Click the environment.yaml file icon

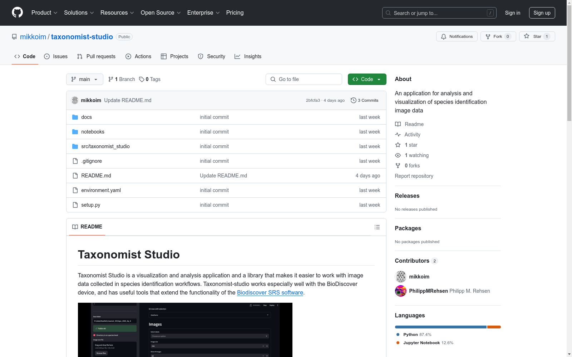(x=75, y=190)
